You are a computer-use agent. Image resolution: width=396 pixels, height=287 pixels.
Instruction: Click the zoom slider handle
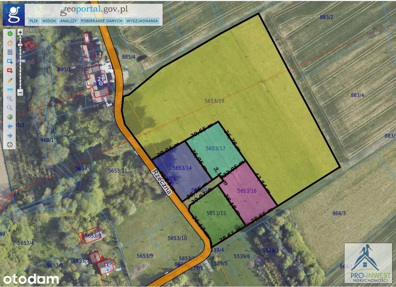pos(20,45)
